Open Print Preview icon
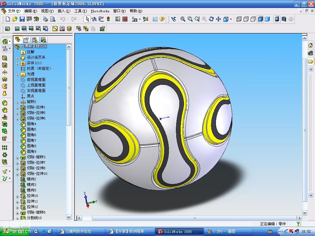Screen dimensions: 315x236 point(53,19)
